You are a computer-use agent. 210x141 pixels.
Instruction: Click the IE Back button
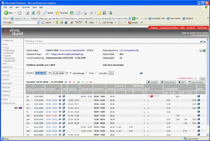(8, 13)
